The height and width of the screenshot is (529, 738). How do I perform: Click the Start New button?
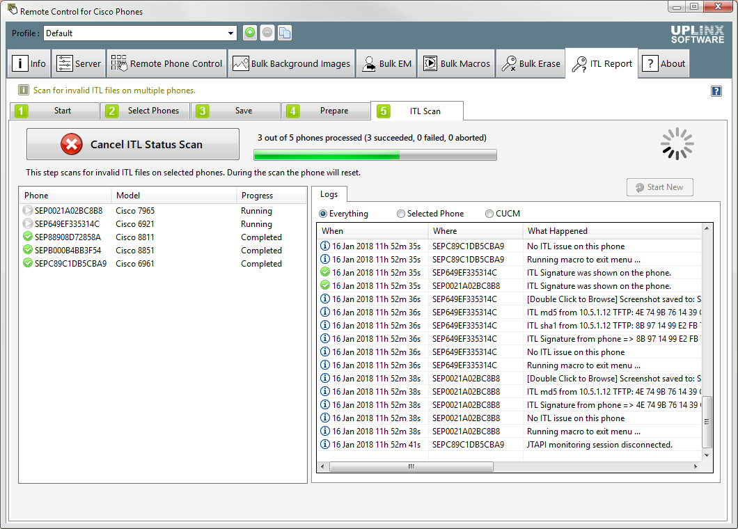coord(660,187)
